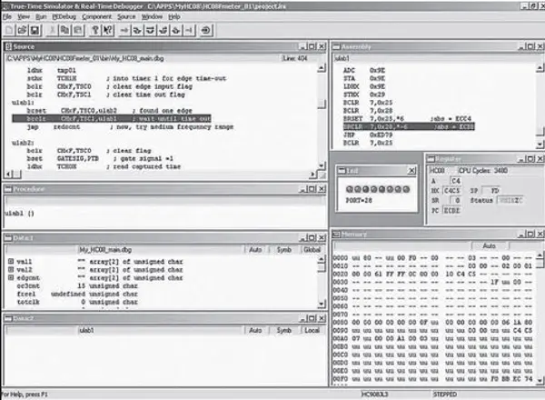The width and height of the screenshot is (545, 400).
Task: Click the Reset Target icon in toolbar
Action: (x=207, y=28)
